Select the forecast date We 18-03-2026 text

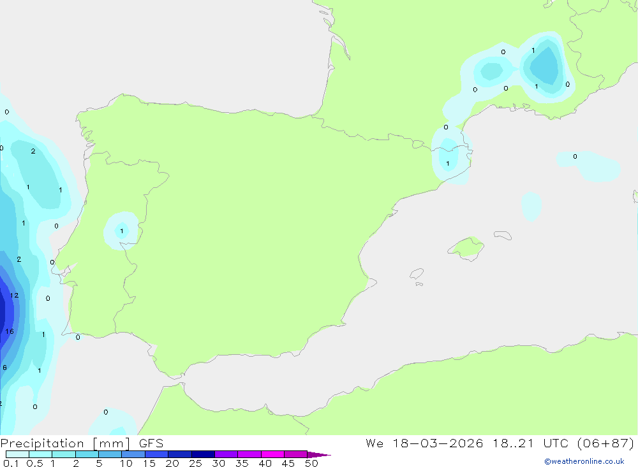click(424, 443)
